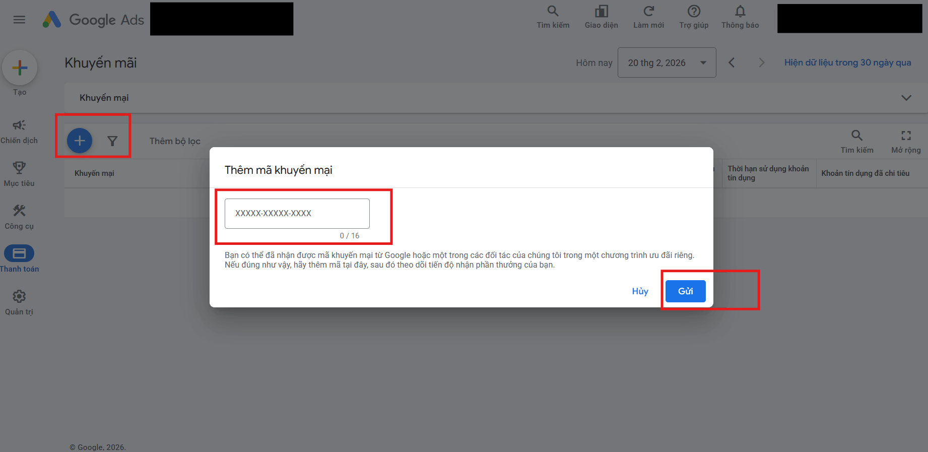
Task: Click the Gửi submit button
Action: point(685,291)
